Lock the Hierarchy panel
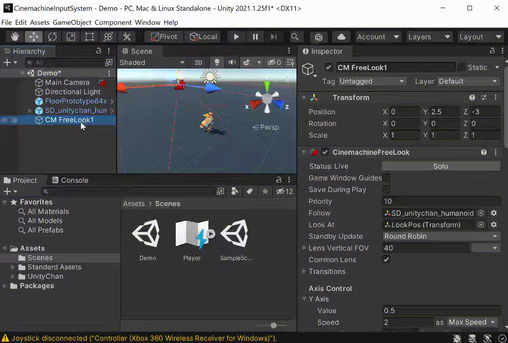 click(98, 51)
